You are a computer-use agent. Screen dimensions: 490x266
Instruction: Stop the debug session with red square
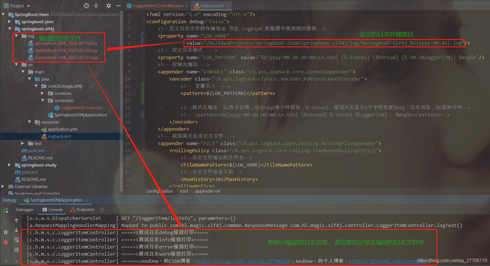[6, 242]
